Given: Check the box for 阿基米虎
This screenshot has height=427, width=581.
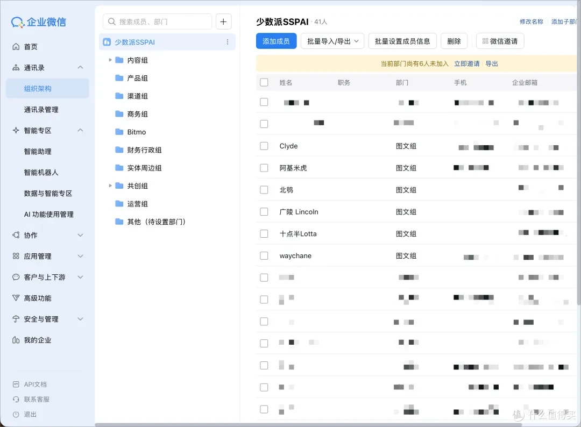Looking at the screenshot, I should 264,168.
